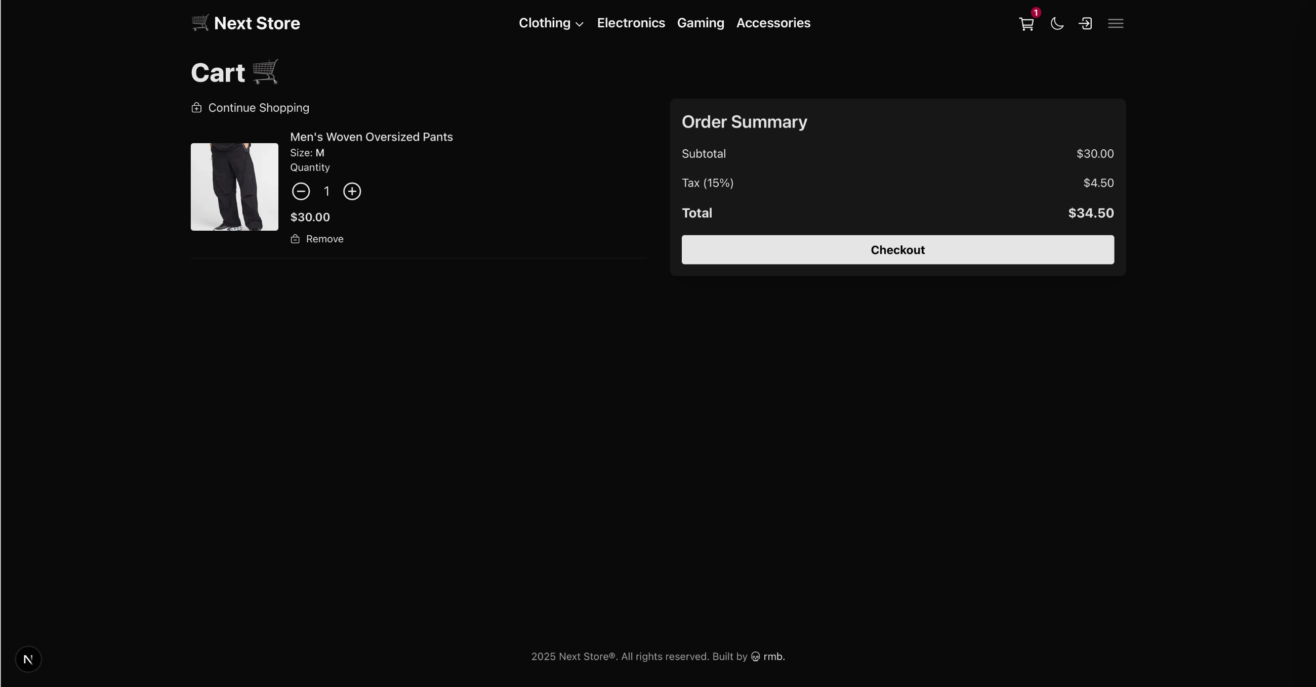Toggle dark mode with moon icon
The width and height of the screenshot is (1316, 687).
coord(1056,23)
